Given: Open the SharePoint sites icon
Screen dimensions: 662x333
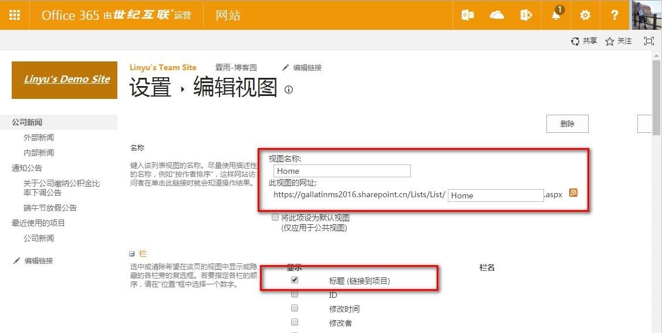Looking at the screenshot, I should [526, 15].
